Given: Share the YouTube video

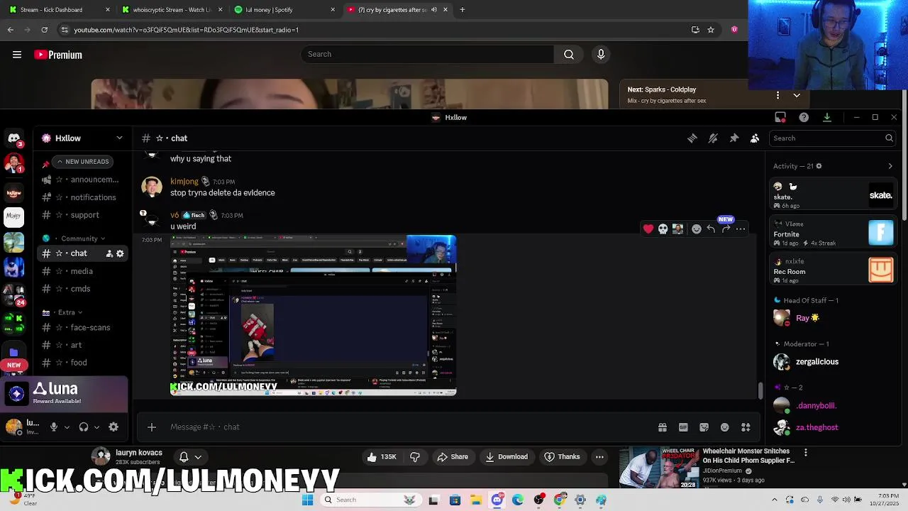Looking at the screenshot, I should click(x=452, y=457).
